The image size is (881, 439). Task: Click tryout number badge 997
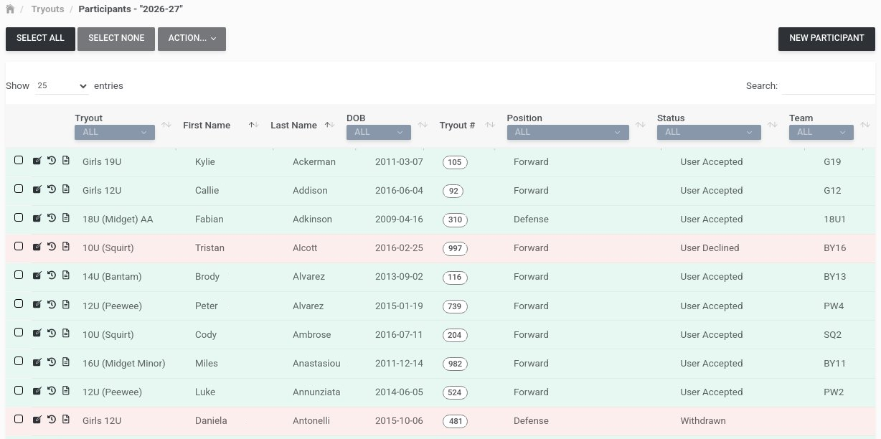[455, 248]
